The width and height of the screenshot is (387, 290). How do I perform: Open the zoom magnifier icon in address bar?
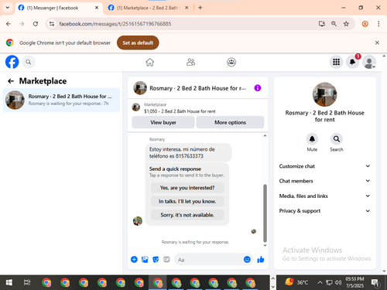point(334,24)
